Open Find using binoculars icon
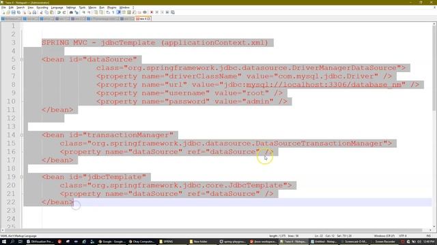This screenshot has width=437, height=245. (71, 12)
